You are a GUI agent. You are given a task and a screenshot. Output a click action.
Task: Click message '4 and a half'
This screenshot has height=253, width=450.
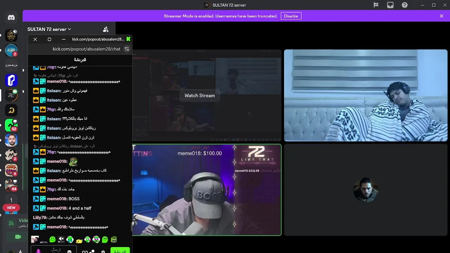point(80,208)
